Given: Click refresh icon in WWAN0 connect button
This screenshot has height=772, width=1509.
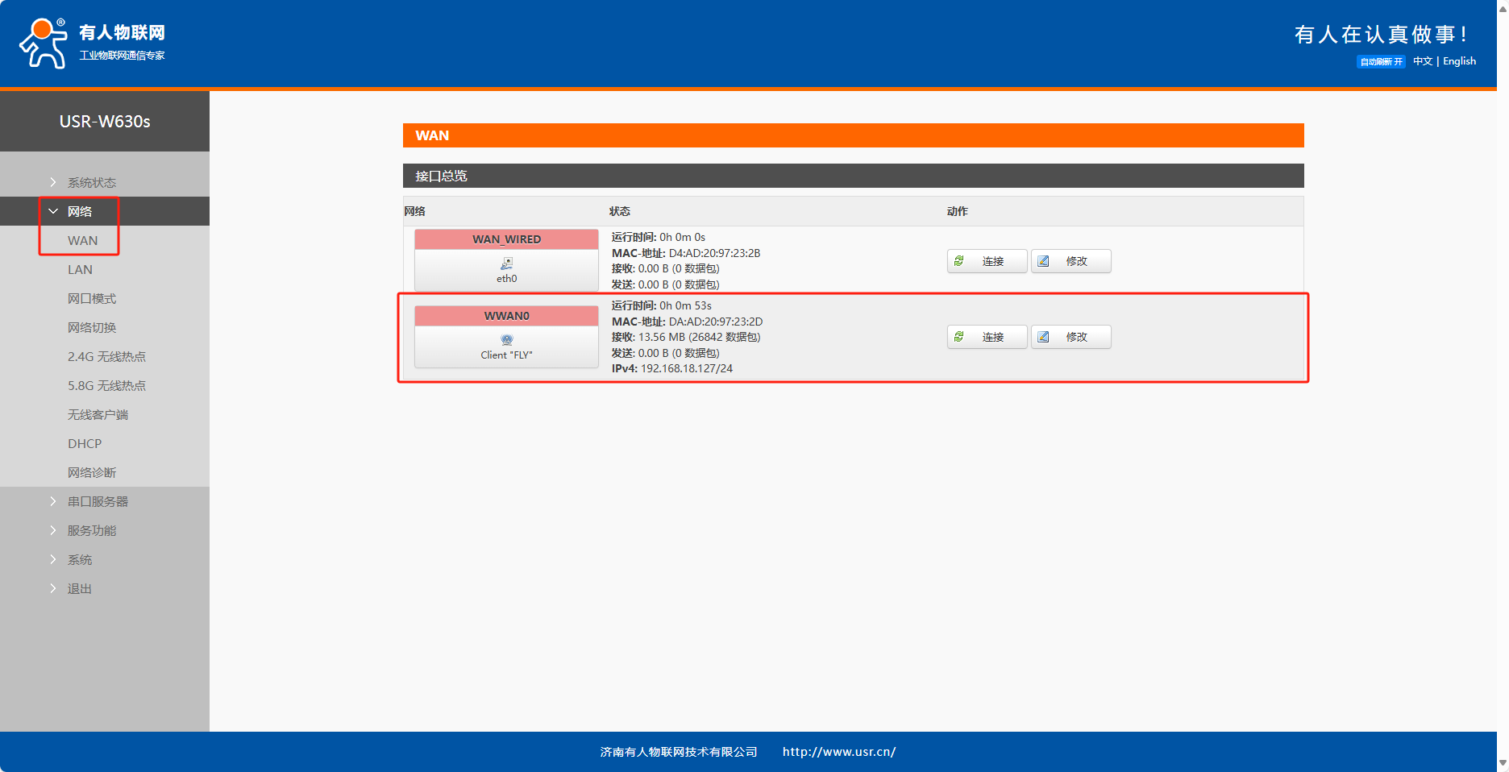Looking at the screenshot, I should (959, 337).
